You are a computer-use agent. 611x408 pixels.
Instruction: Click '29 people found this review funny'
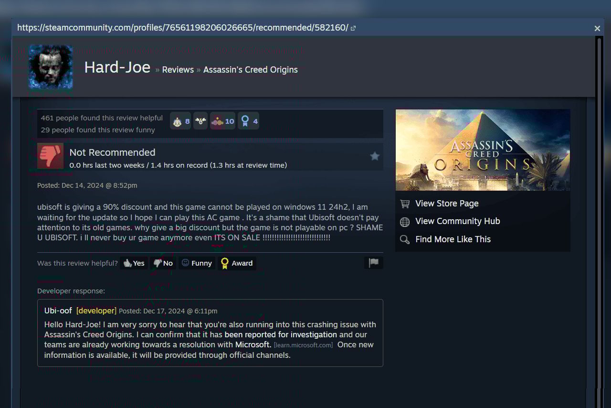click(98, 130)
